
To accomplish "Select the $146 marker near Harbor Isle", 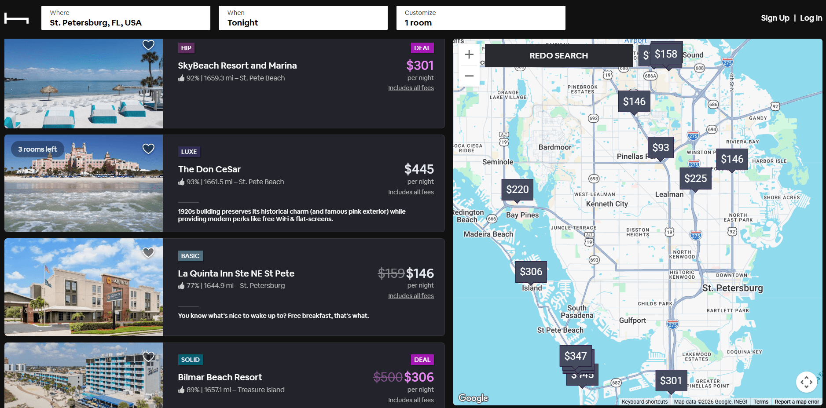I will (x=732, y=159).
